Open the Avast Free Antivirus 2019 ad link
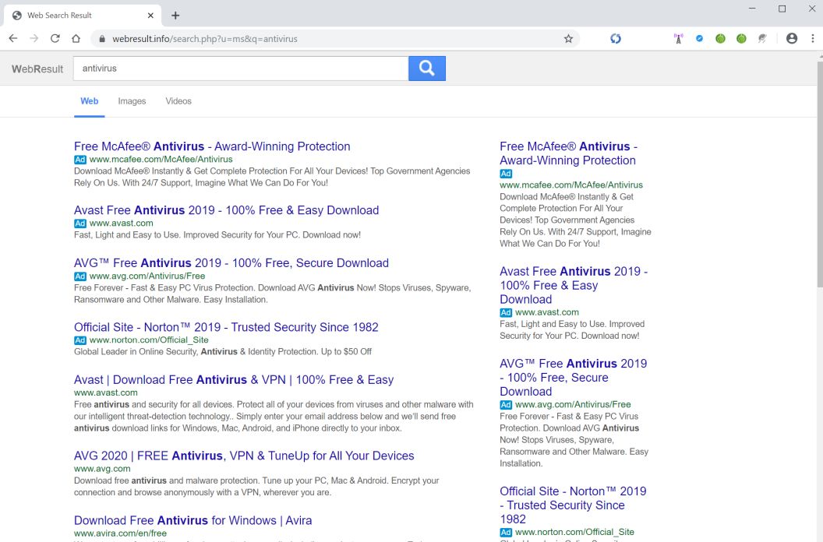 tap(226, 210)
